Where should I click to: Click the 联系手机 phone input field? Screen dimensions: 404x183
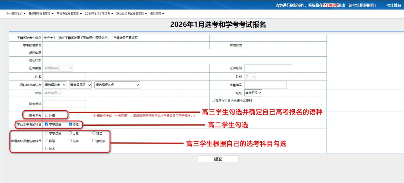click(x=65, y=104)
